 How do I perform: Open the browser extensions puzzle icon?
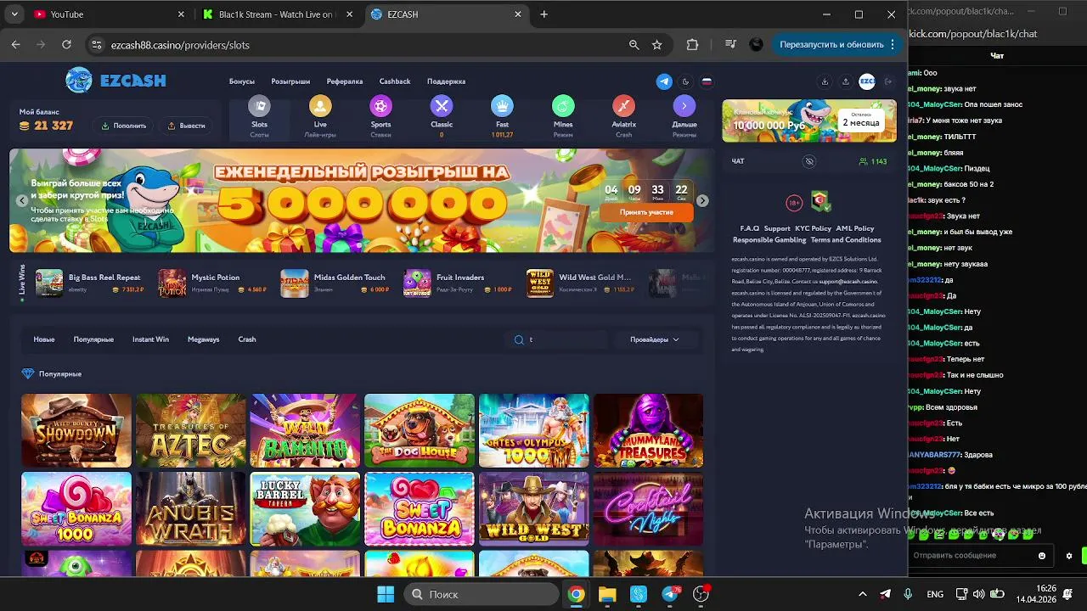tap(692, 44)
